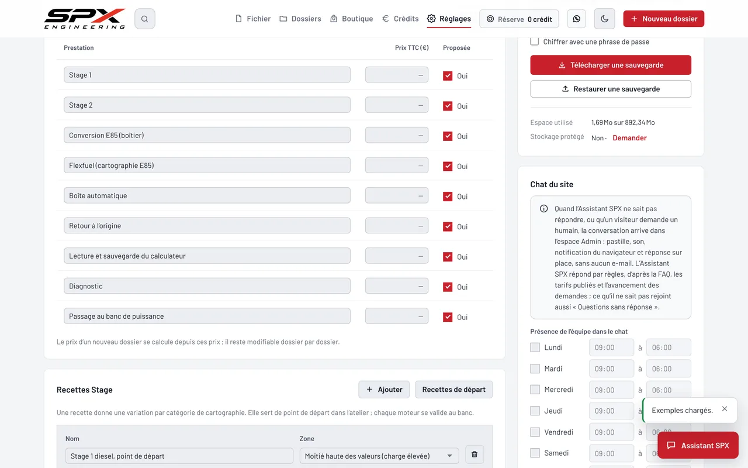Toggle Proposée for Flexfuel (cartographie E85)
Screen dimensions: 748x468
[448, 166]
